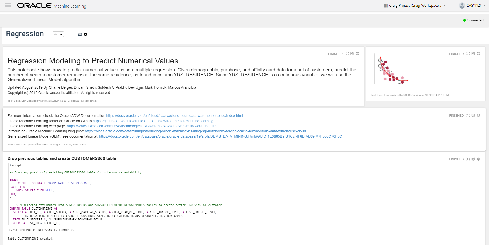
Task: Open the Oracle Machine Learning web page link
Action: [x=142, y=126]
